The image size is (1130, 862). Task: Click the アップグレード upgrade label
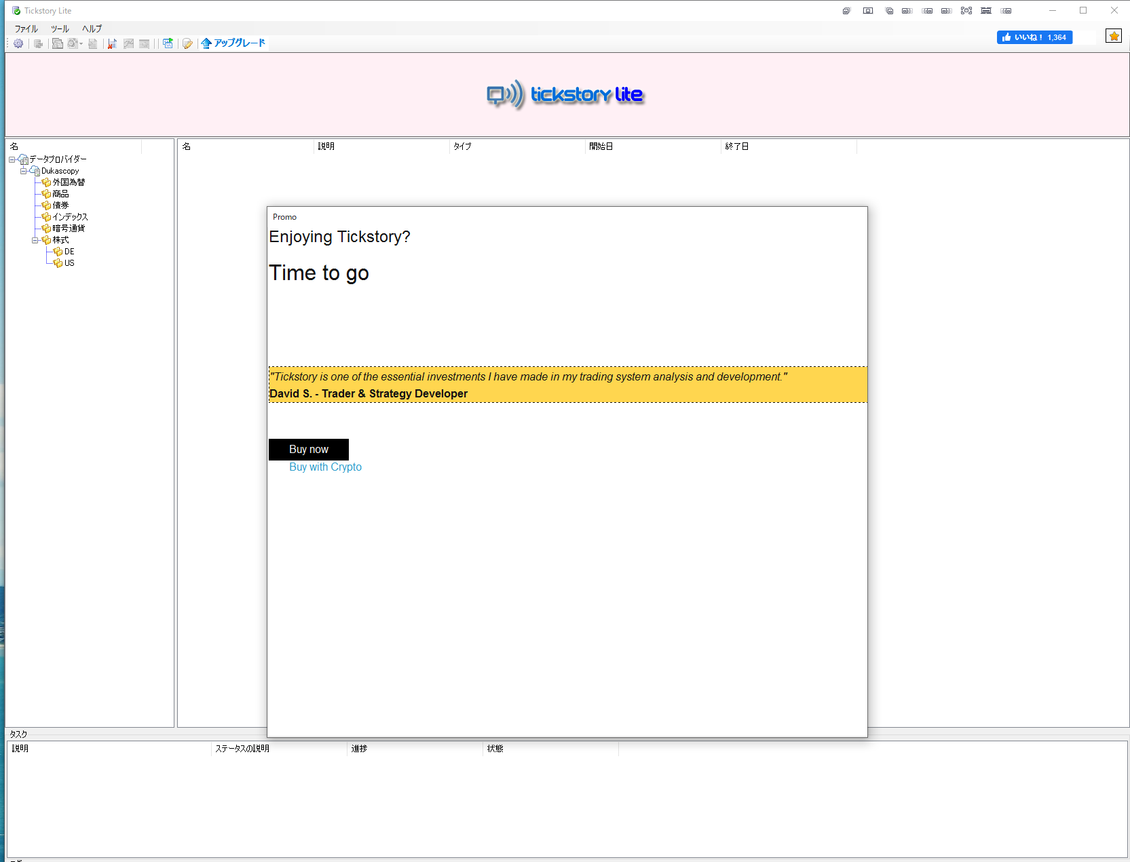240,43
